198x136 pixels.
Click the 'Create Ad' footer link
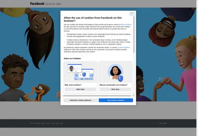click(37, 123)
